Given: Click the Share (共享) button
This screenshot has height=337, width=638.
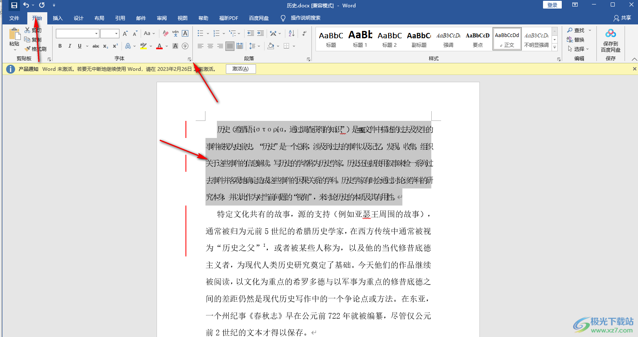Looking at the screenshot, I should tap(623, 18).
